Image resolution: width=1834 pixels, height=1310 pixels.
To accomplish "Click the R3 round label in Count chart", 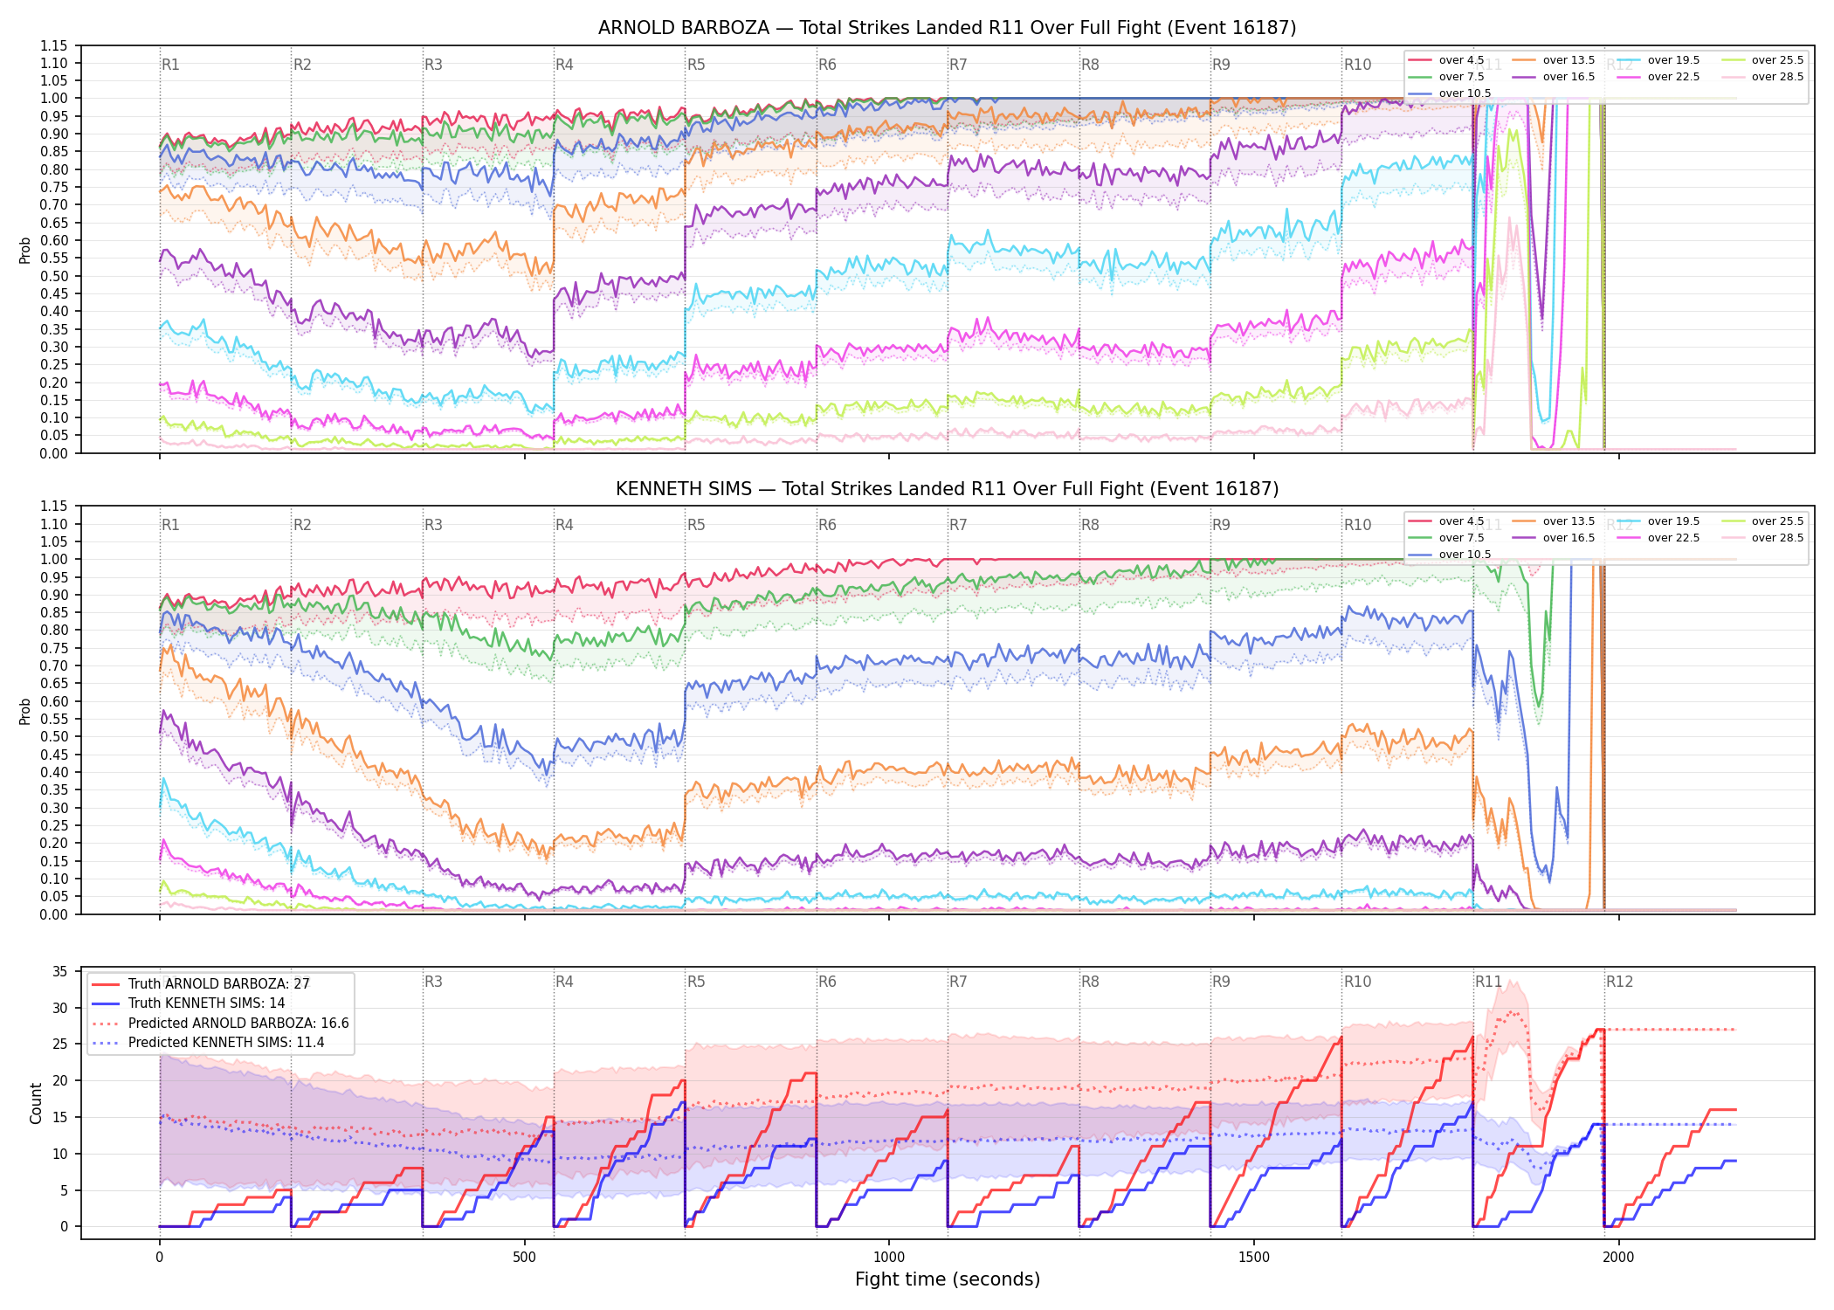I will click(x=433, y=982).
